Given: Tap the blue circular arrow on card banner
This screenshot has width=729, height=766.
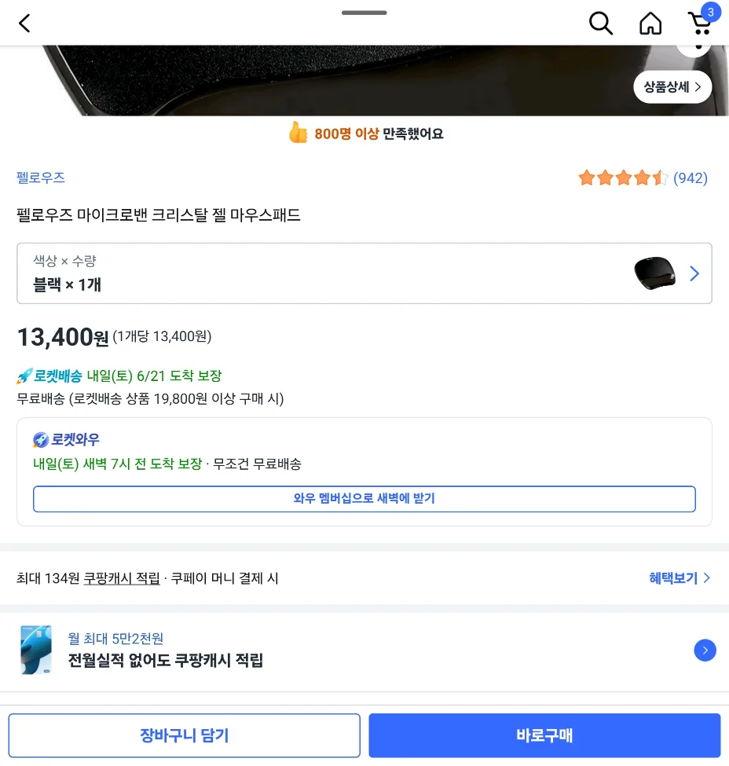Looking at the screenshot, I should click(705, 651).
